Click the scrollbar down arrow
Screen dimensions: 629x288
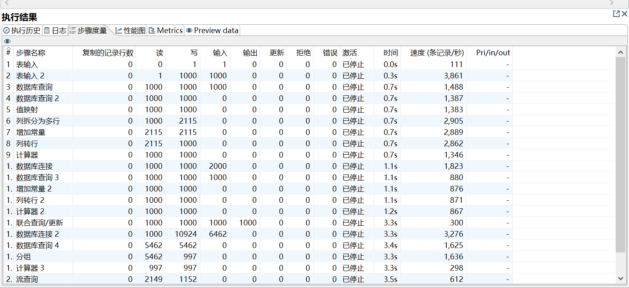coord(621,279)
